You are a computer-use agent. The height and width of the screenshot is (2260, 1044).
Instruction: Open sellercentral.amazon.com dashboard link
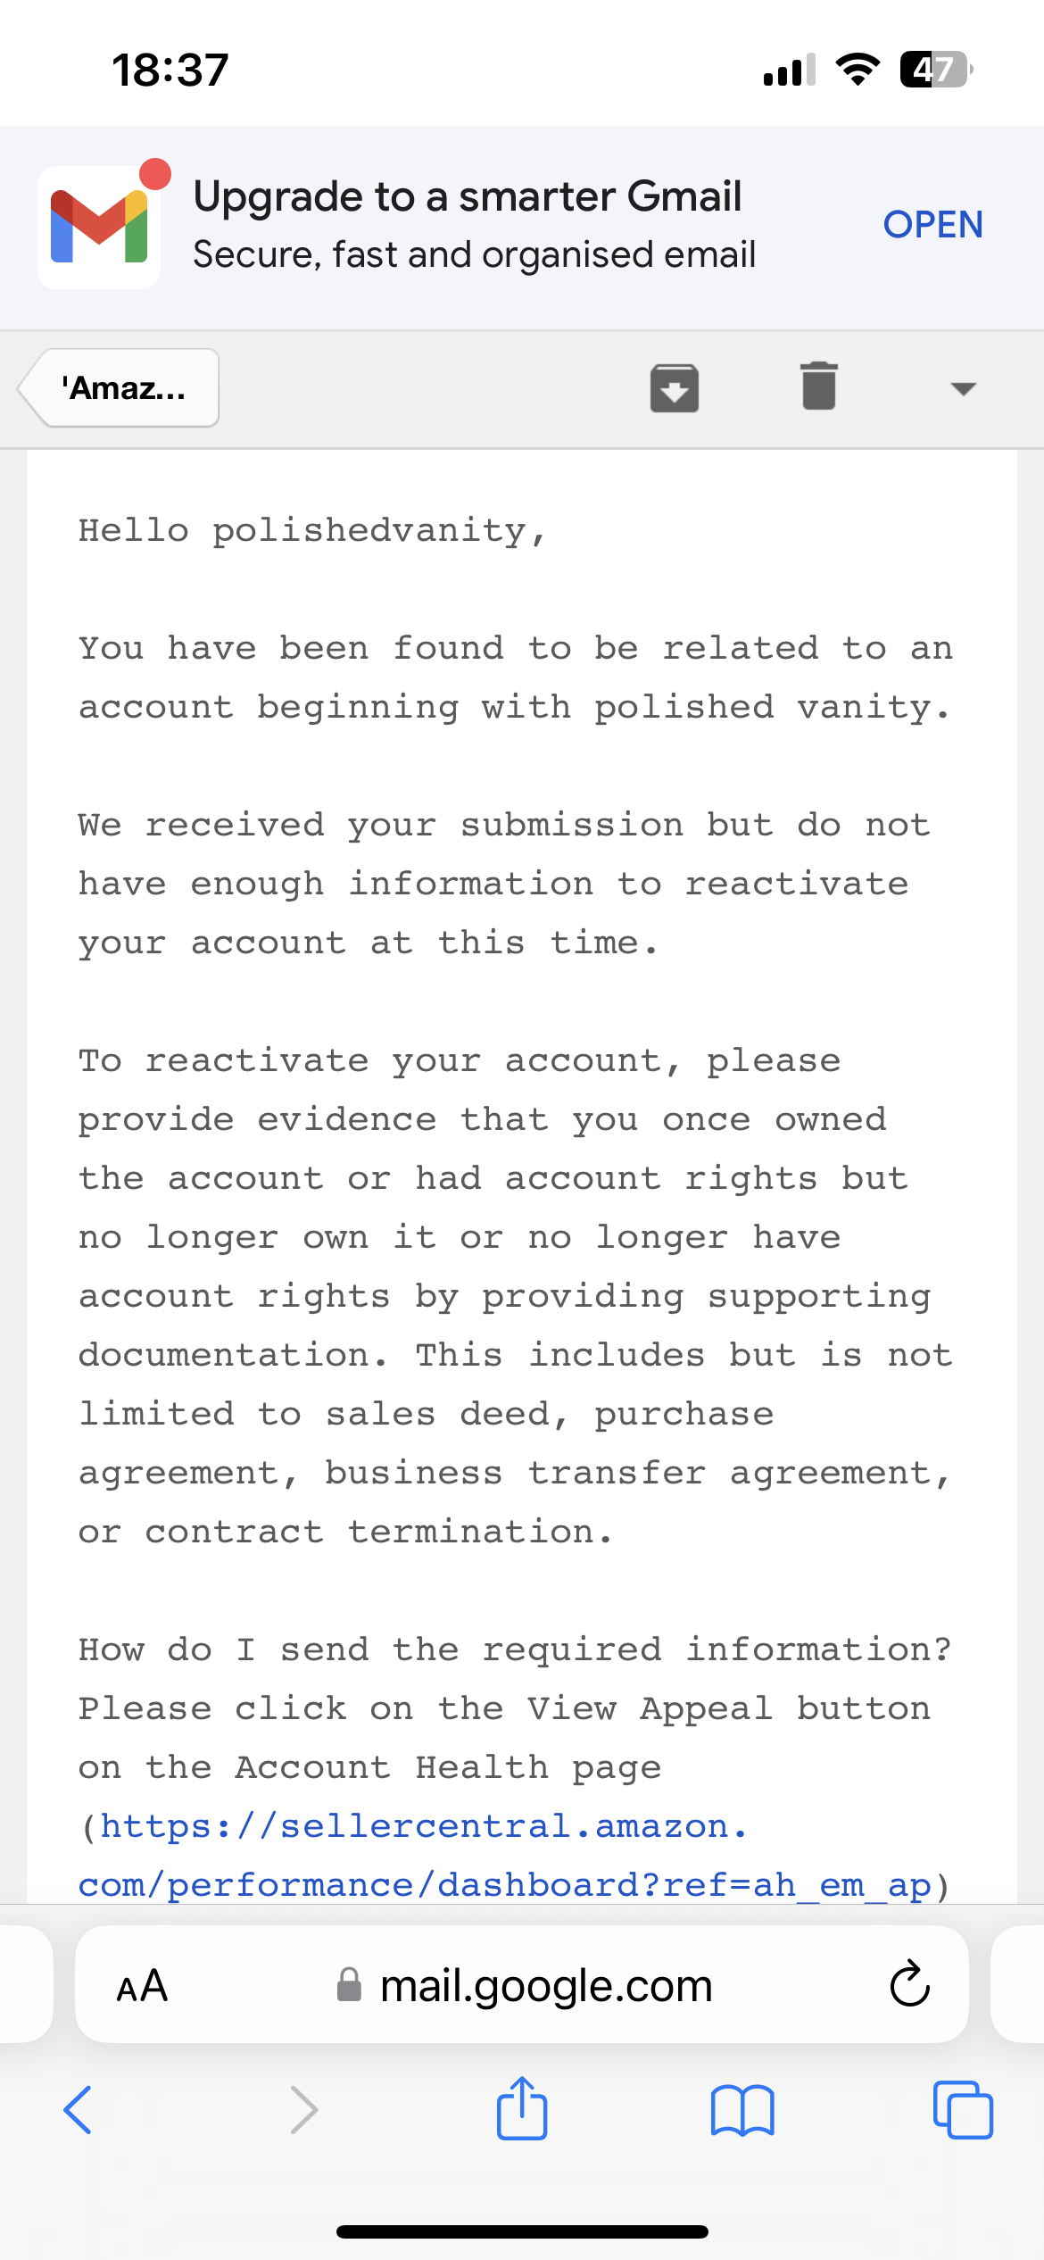tap(504, 1856)
